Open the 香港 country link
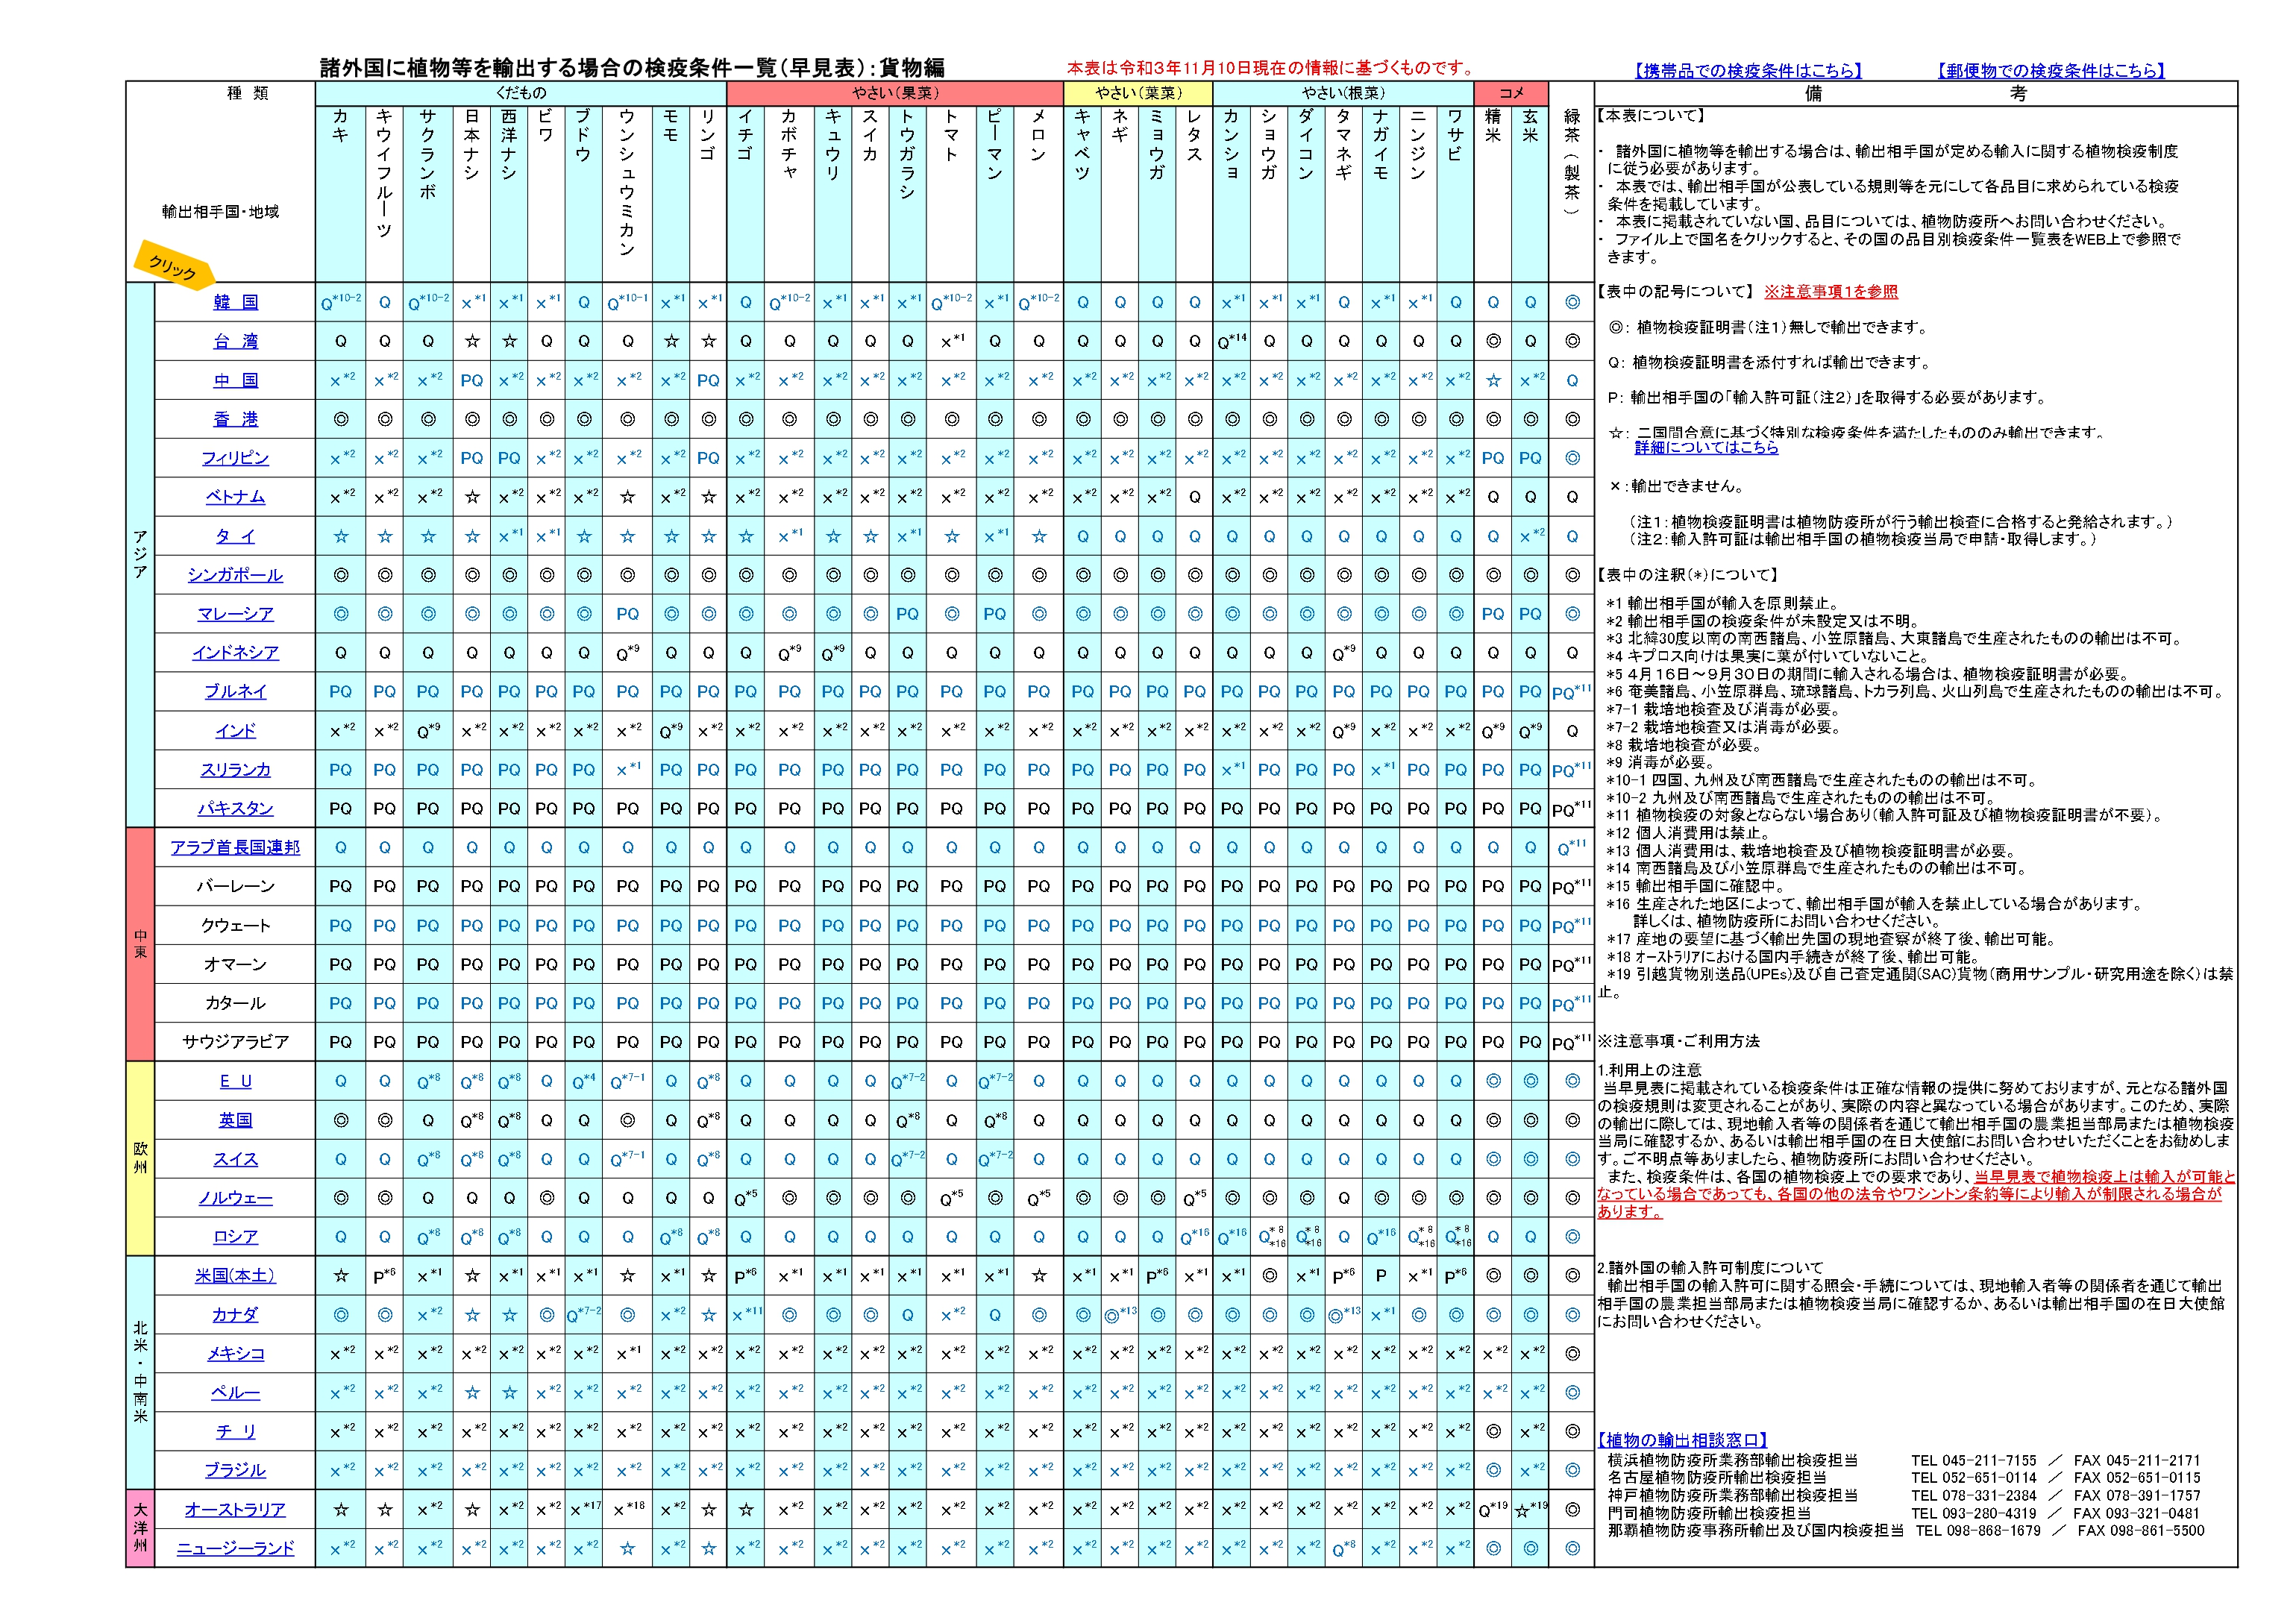This screenshot has height=1623, width=2296. tap(235, 419)
